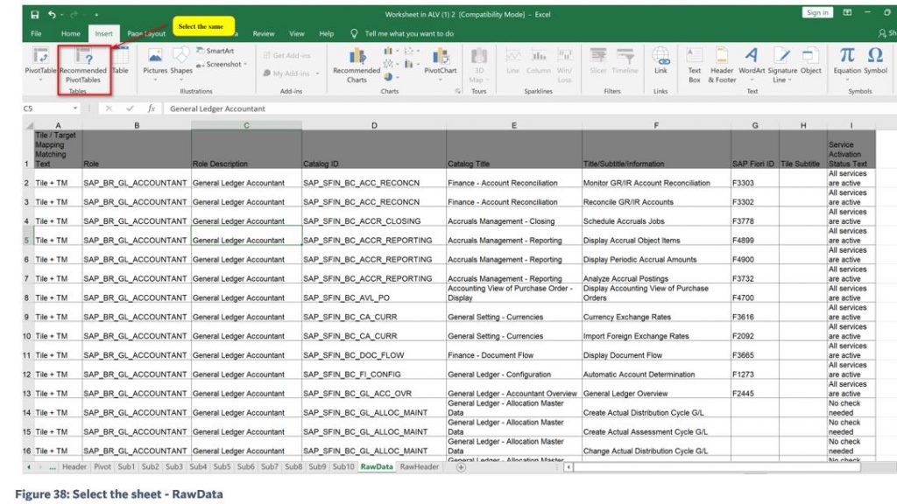Insert a Slicer filter
The height and width of the screenshot is (504, 897).
597,62
